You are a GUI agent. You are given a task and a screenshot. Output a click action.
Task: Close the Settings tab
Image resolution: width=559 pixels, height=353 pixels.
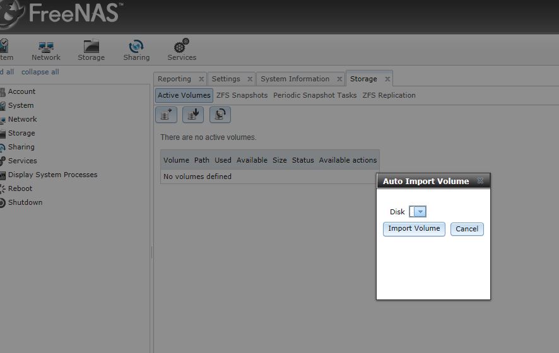click(250, 79)
